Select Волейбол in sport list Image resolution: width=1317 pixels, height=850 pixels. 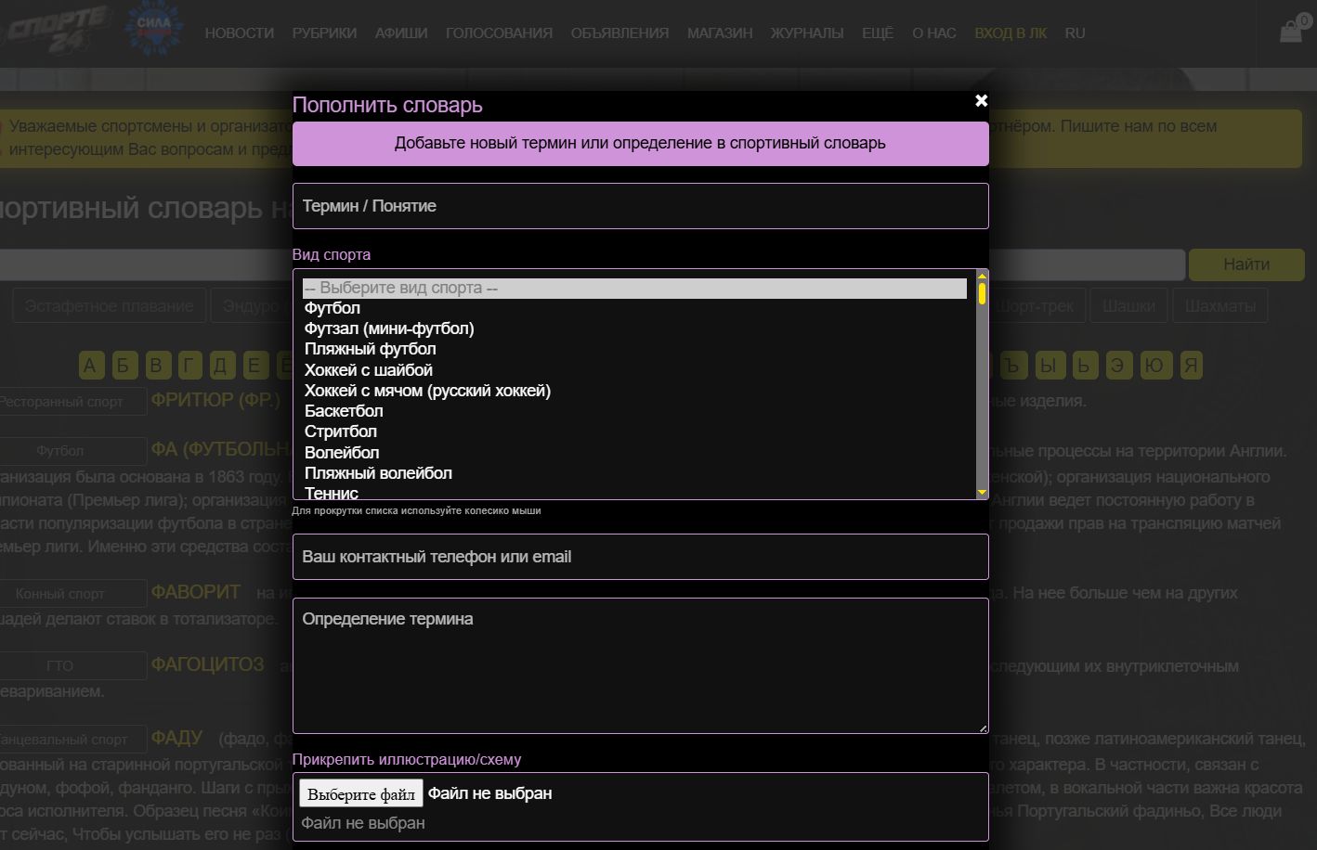(x=634, y=453)
